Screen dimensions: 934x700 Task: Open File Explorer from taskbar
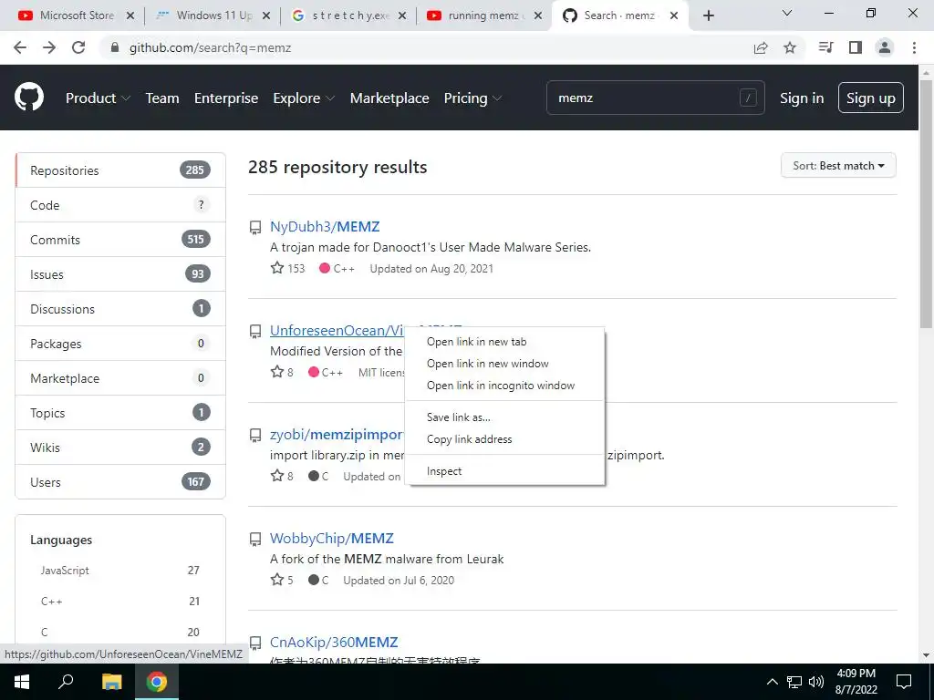point(111,682)
